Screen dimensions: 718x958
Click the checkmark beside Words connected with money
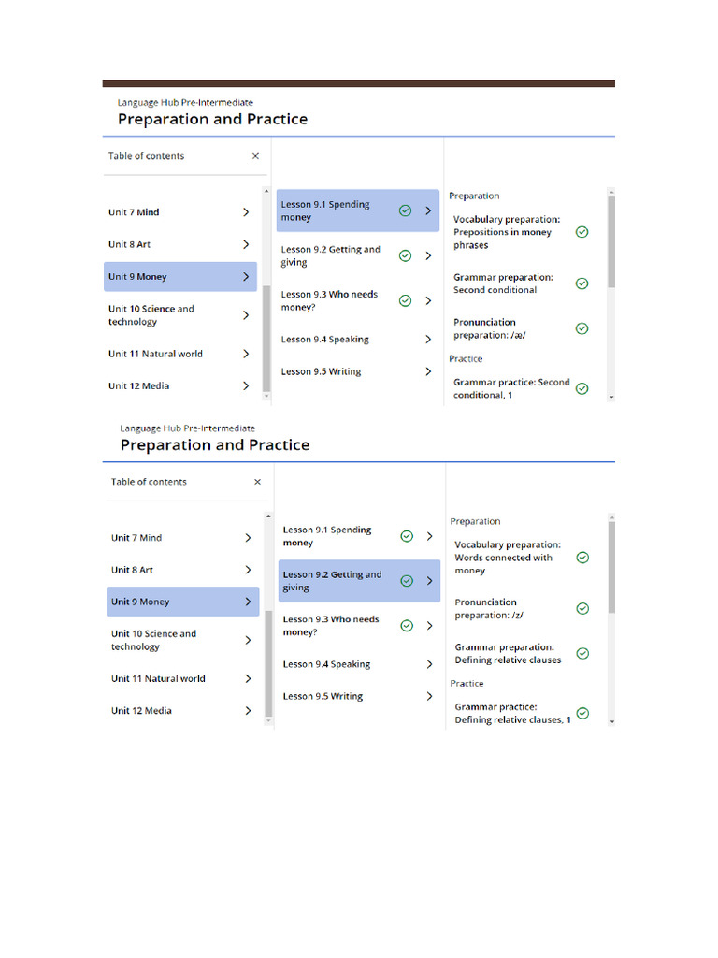582,558
